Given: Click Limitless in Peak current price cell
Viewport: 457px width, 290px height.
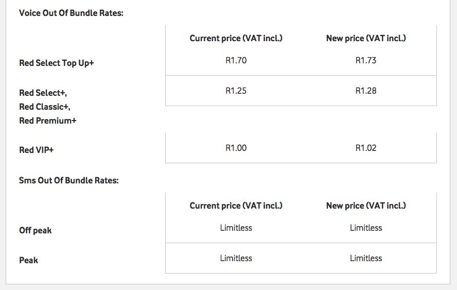Looking at the screenshot, I should [236, 258].
